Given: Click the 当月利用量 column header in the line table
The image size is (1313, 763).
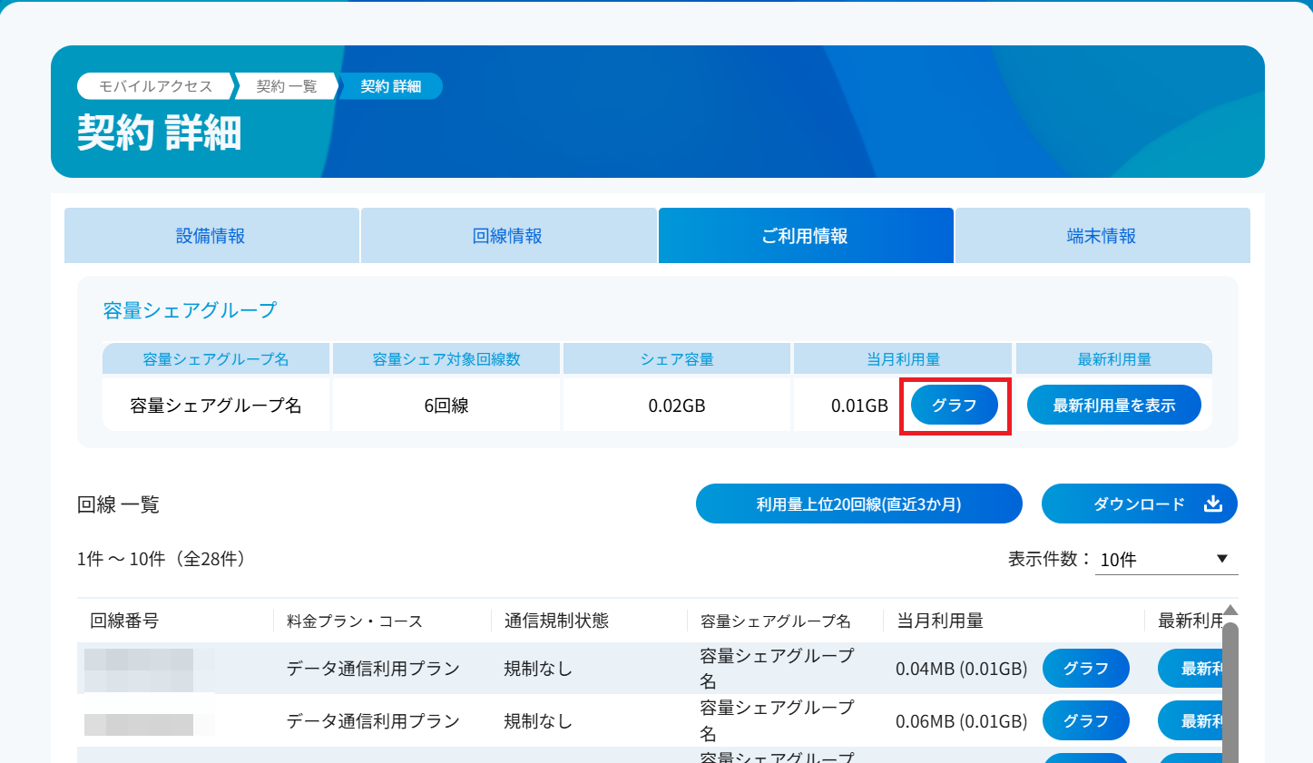Looking at the screenshot, I should (x=940, y=621).
